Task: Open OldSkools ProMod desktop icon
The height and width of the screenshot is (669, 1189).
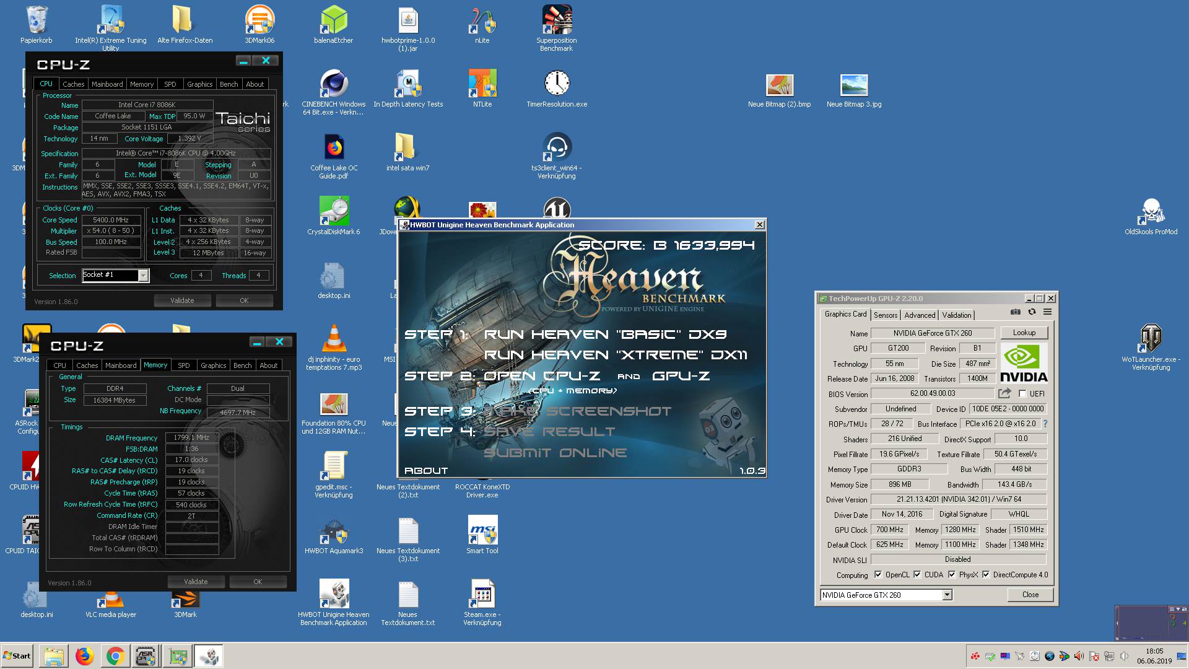Action: tap(1151, 216)
